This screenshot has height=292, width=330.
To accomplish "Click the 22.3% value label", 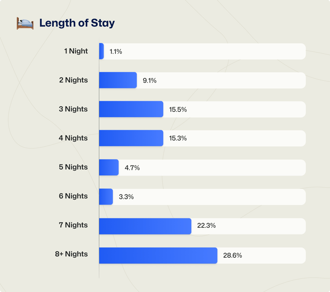I will tap(206, 225).
